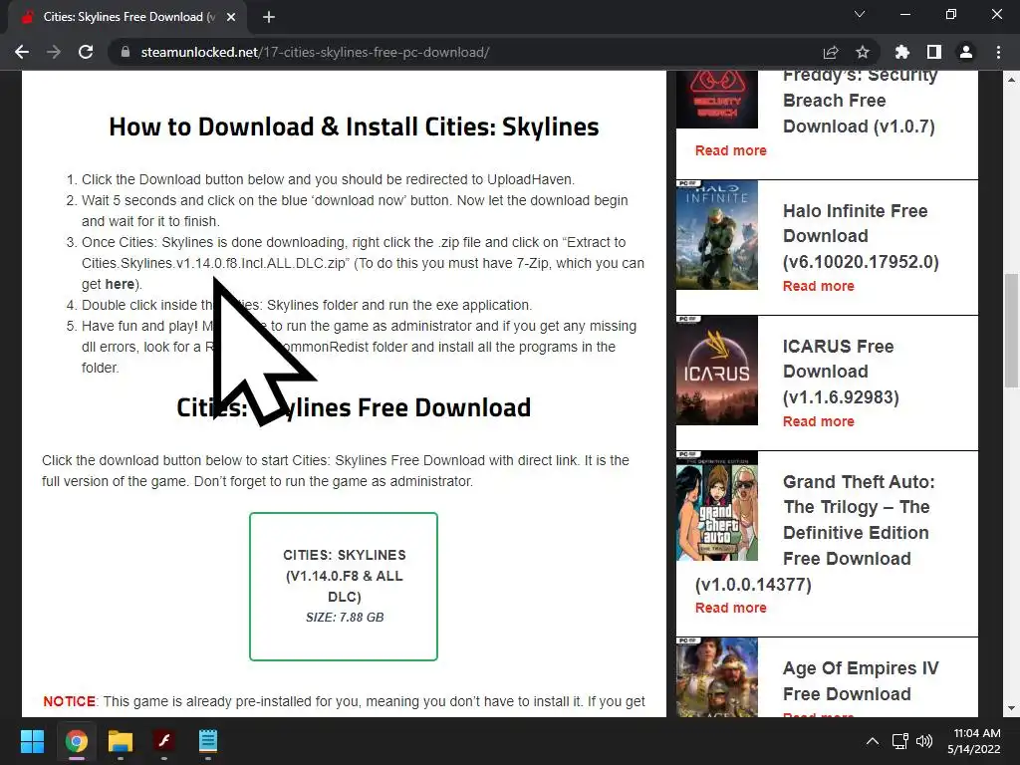This screenshot has width=1020, height=765.
Task: Open the ICARUS Free Download title
Action: click(x=841, y=372)
